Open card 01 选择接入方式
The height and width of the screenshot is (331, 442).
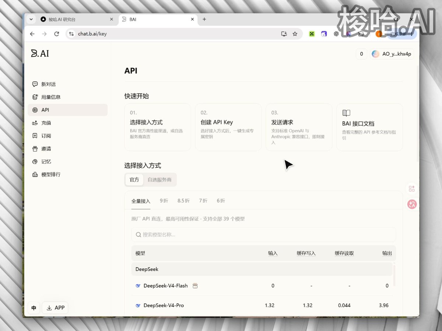[158, 127]
